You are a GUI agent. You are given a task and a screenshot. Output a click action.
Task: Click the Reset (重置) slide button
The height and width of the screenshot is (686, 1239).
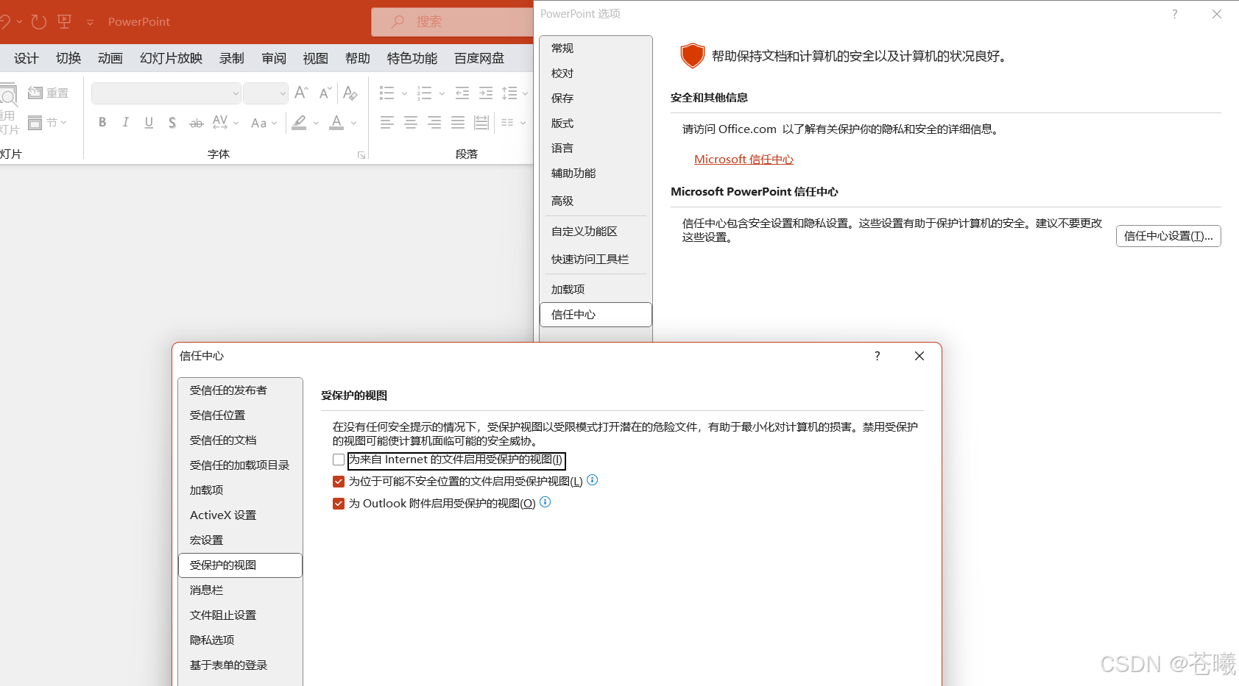coord(48,93)
